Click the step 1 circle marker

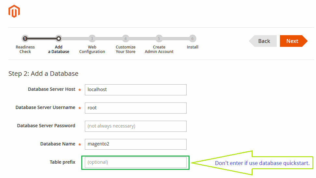pyautogui.click(x=25, y=38)
